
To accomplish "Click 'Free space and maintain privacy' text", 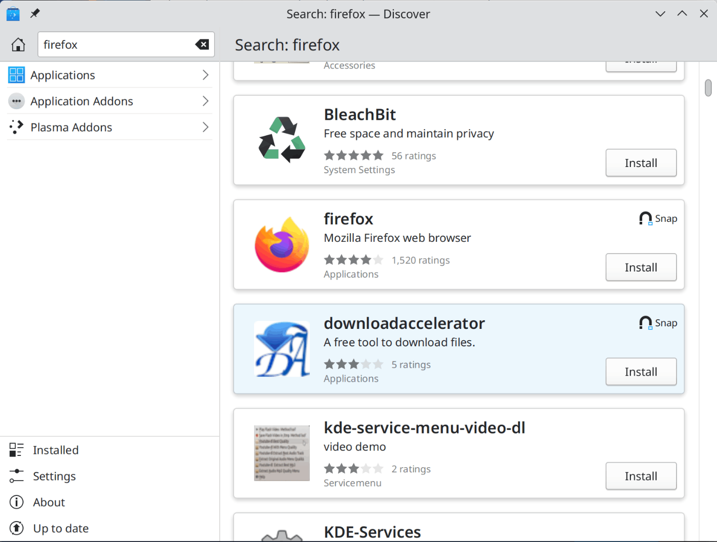I will pos(409,134).
